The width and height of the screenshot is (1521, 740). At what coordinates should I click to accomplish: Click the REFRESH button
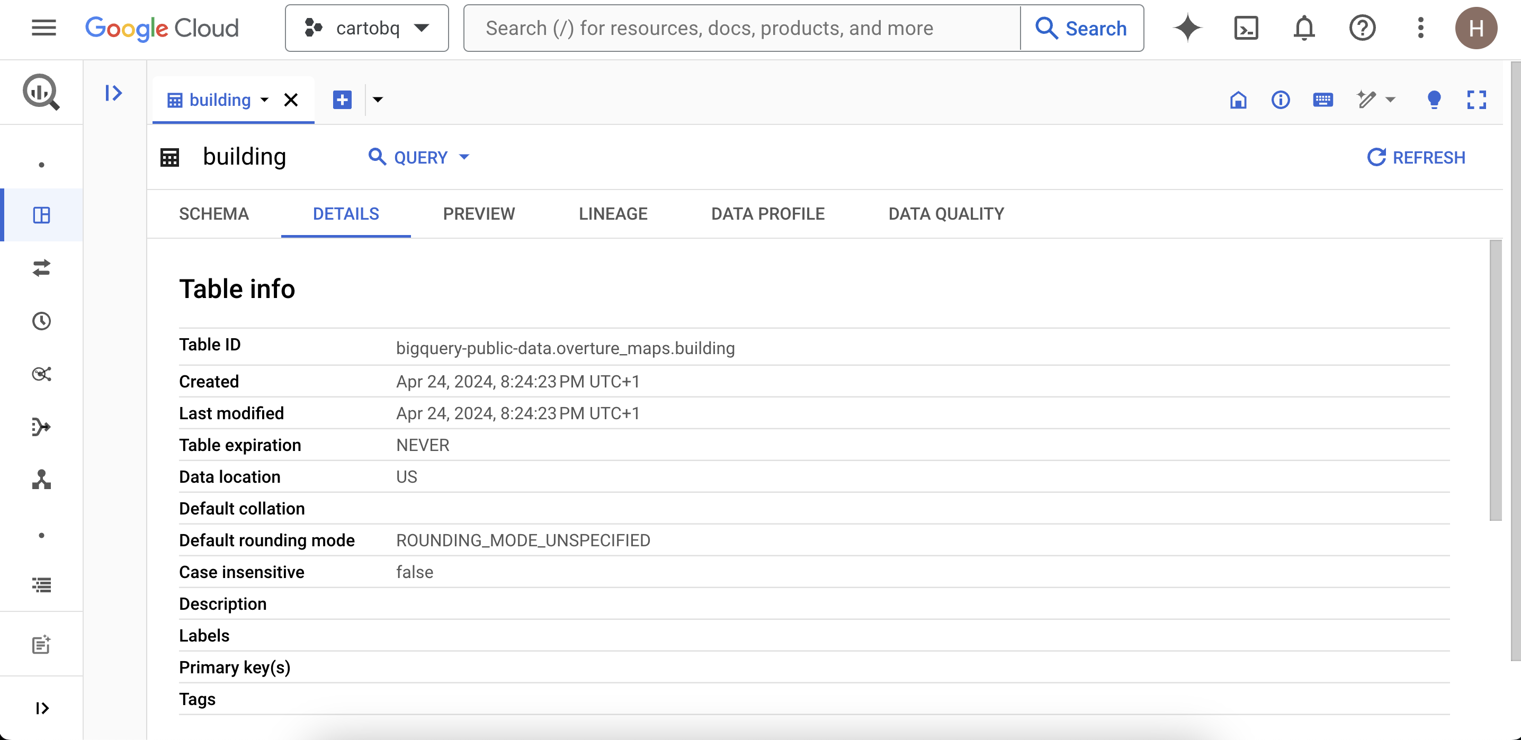coord(1416,157)
